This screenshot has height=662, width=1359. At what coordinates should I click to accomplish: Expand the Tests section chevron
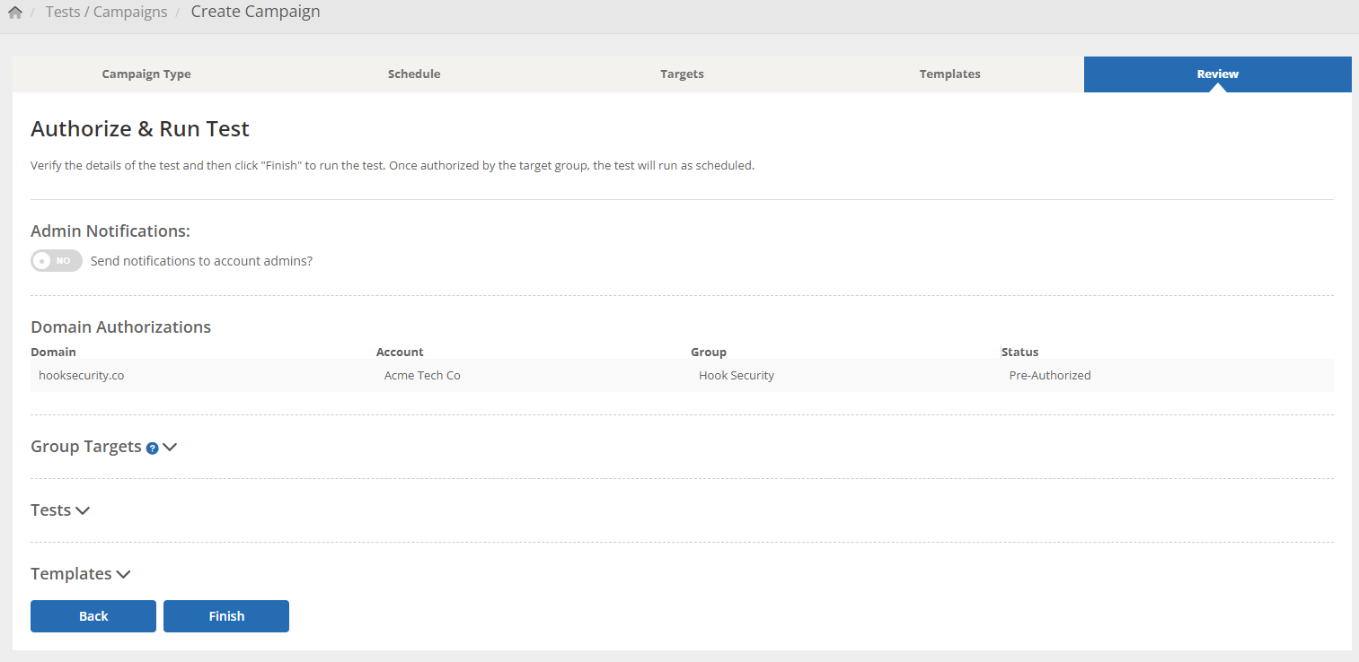[83, 510]
